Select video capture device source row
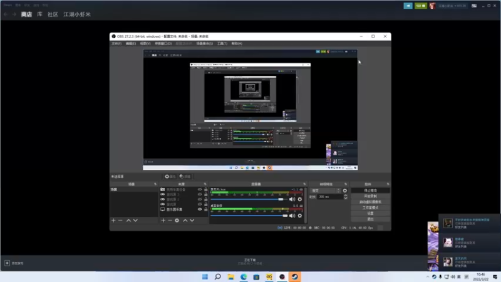Viewport: 501px width, 282px height. point(183,190)
